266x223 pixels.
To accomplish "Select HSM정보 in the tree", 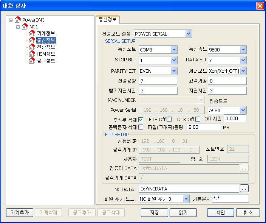I will (46, 54).
